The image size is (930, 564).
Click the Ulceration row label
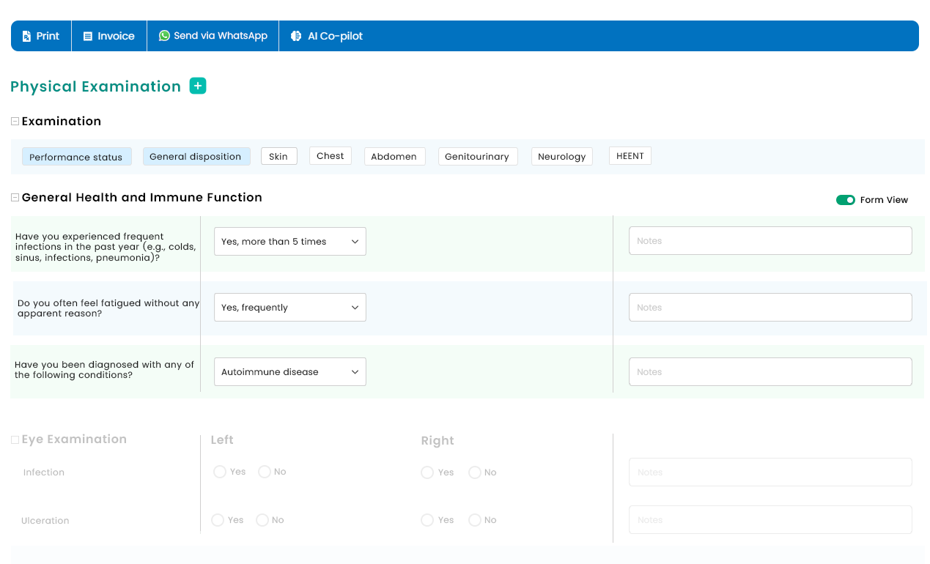click(x=45, y=521)
